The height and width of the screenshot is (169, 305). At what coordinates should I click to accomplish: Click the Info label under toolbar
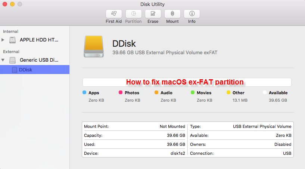pos(192,21)
